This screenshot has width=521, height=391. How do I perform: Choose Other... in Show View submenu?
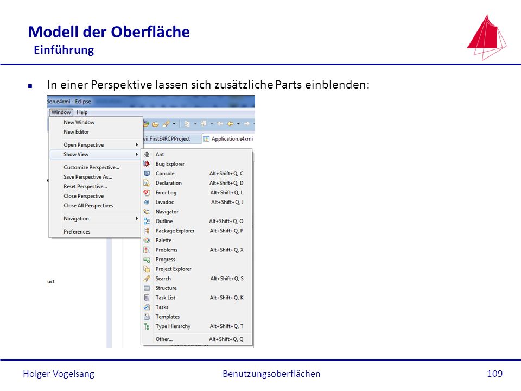(x=196, y=339)
